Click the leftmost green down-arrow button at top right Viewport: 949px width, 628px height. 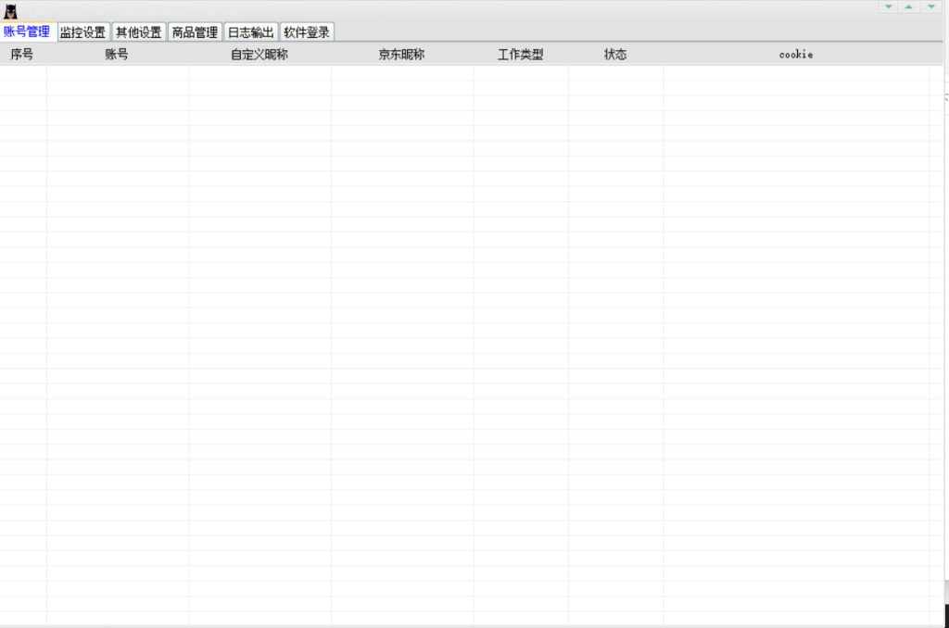[888, 6]
